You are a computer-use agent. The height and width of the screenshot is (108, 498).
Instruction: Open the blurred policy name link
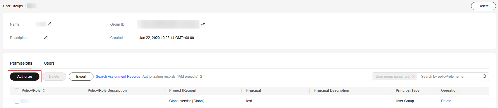click(25, 101)
